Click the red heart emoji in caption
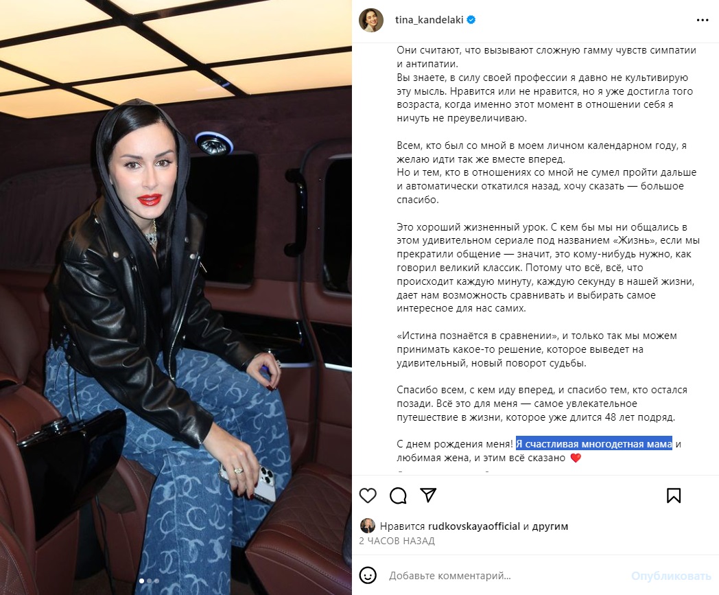This screenshot has width=719, height=595. click(576, 457)
